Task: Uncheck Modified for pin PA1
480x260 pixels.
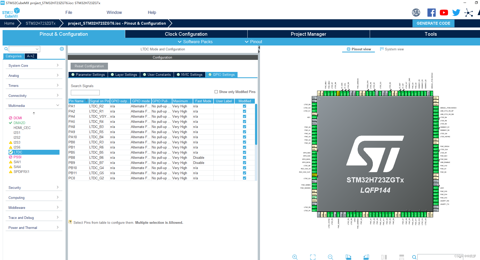Action: pos(244,106)
